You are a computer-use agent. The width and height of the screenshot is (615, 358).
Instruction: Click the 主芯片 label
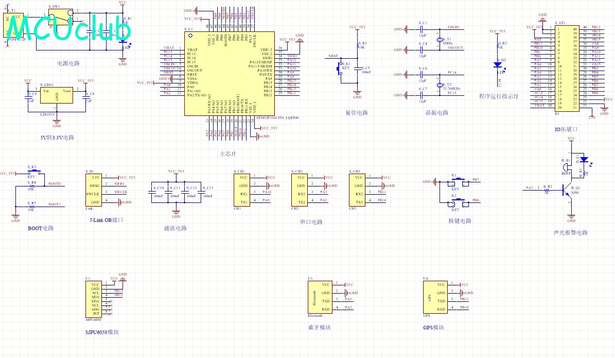point(228,154)
